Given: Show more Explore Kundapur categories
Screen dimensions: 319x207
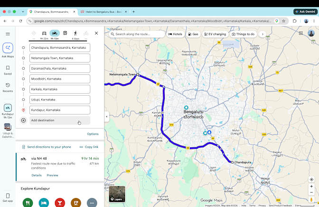Looking at the screenshot, I should tap(92, 203).
